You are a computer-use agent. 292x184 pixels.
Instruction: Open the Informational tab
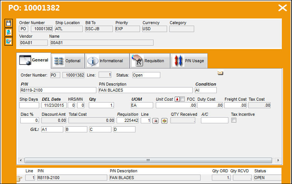[107, 61]
